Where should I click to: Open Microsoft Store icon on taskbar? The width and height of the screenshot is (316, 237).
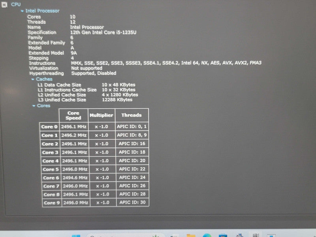click(x=223, y=235)
